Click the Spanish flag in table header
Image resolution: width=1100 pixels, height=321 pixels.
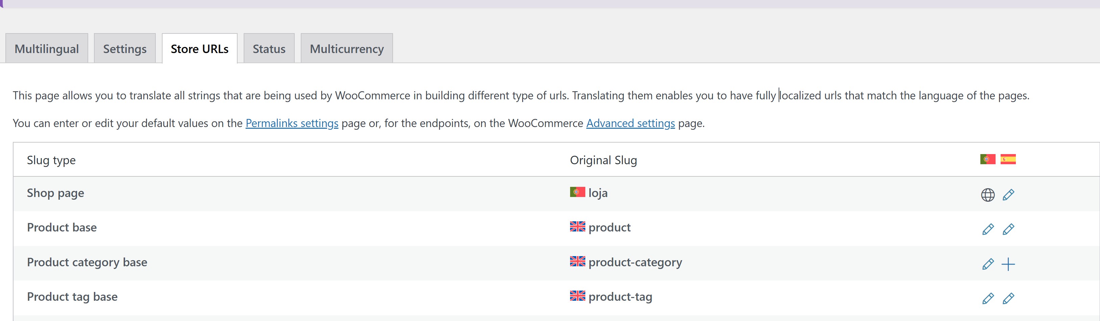(1008, 159)
